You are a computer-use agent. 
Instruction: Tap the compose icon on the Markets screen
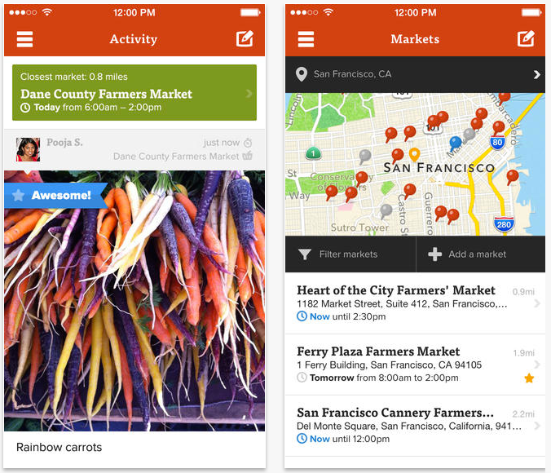pos(526,38)
